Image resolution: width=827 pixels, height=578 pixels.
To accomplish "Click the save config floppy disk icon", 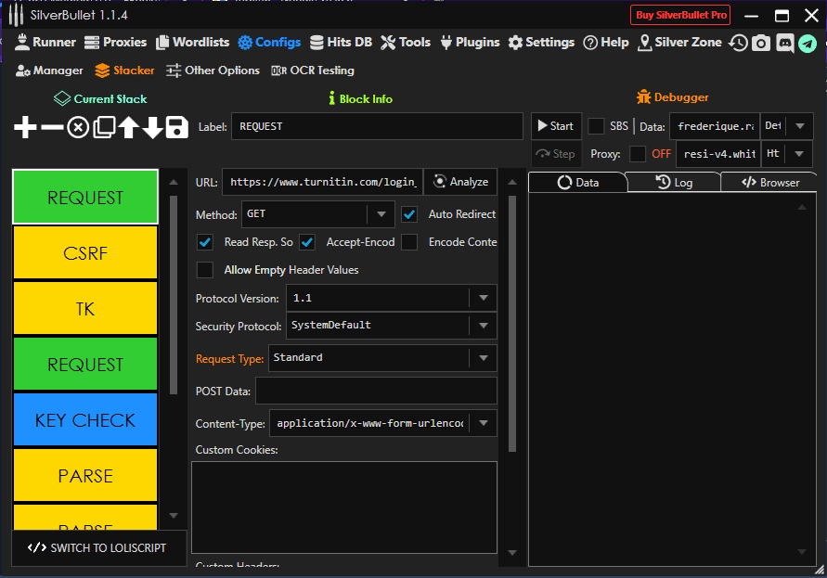I will (x=177, y=127).
